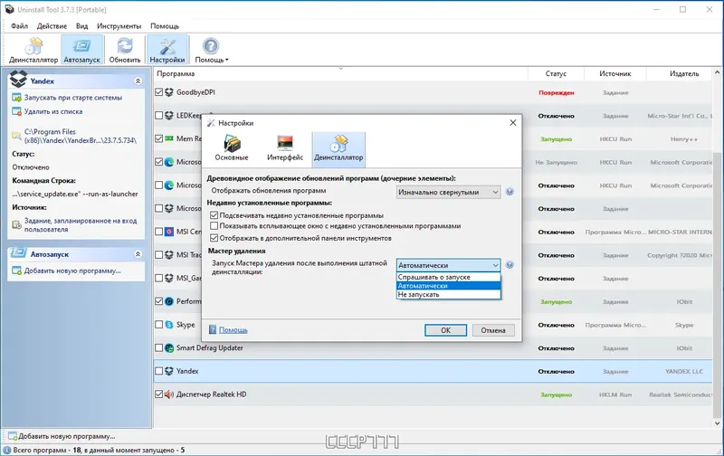
Task: Choose Спрашивать о запуске option
Action: [448, 277]
